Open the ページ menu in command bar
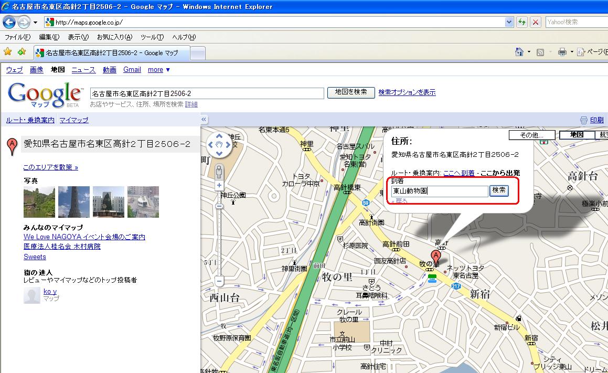 (592, 52)
